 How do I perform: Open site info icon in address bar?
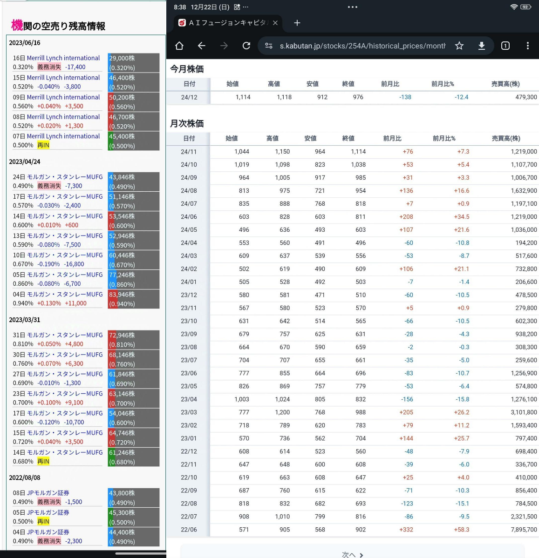click(269, 46)
